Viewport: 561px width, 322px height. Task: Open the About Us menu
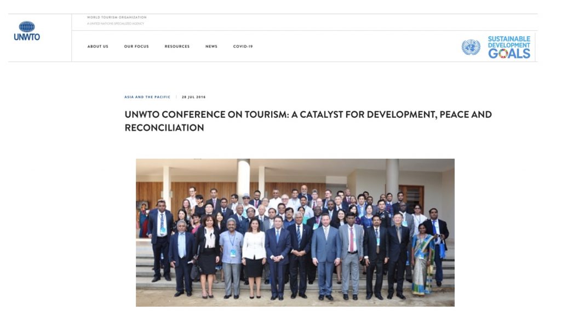click(98, 47)
